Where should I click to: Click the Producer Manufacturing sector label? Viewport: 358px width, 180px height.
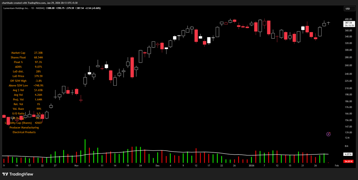pyautogui.click(x=24, y=127)
